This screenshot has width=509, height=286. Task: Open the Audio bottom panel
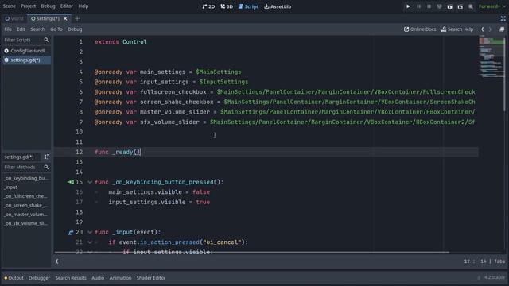coord(98,278)
